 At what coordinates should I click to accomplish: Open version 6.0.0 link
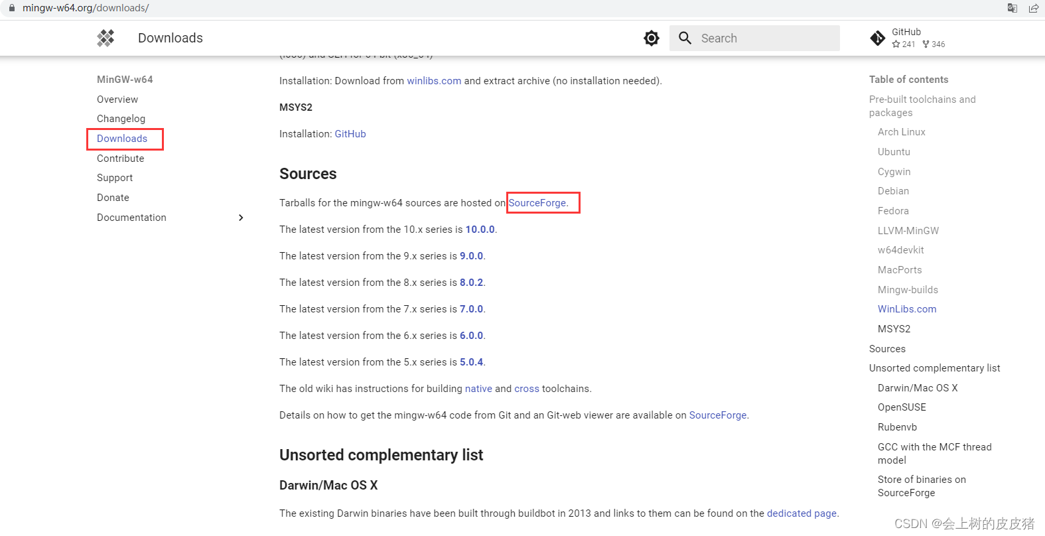(471, 336)
